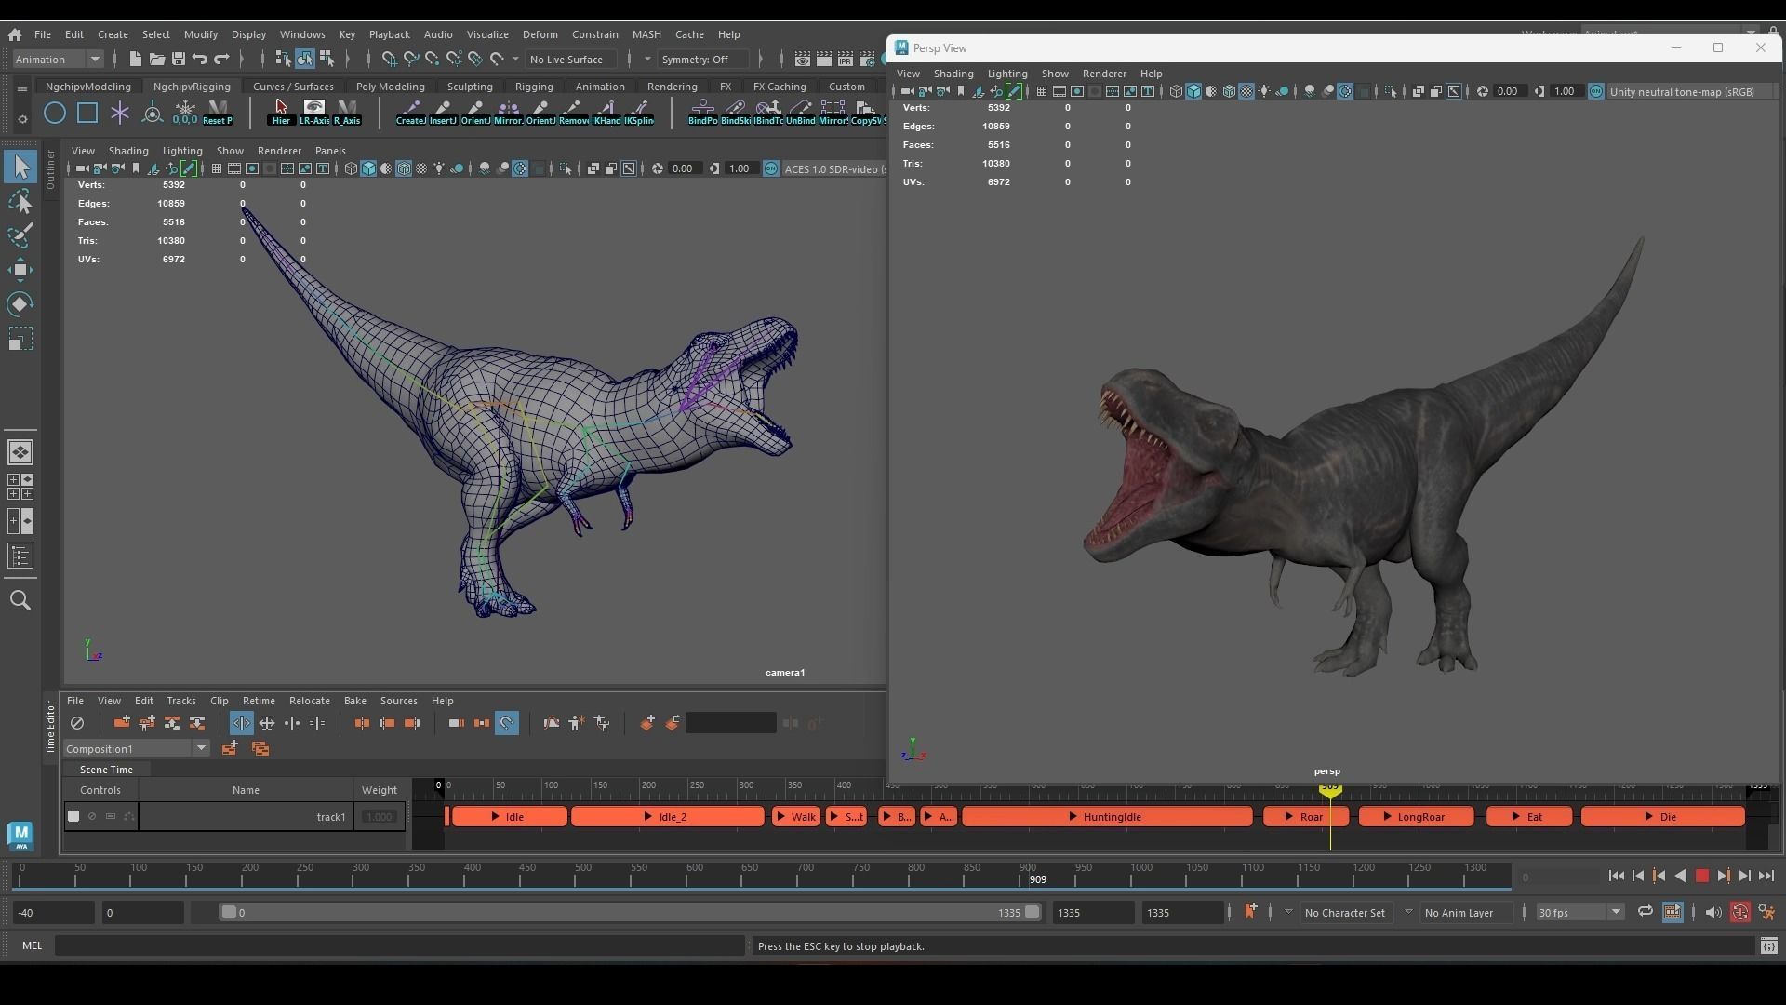Select the Die clip on track1
This screenshot has height=1005, width=1786.
tap(1662, 817)
